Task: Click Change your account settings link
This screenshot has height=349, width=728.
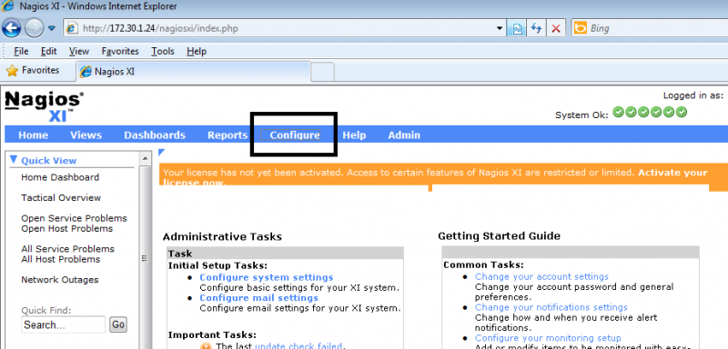Action: tap(541, 276)
